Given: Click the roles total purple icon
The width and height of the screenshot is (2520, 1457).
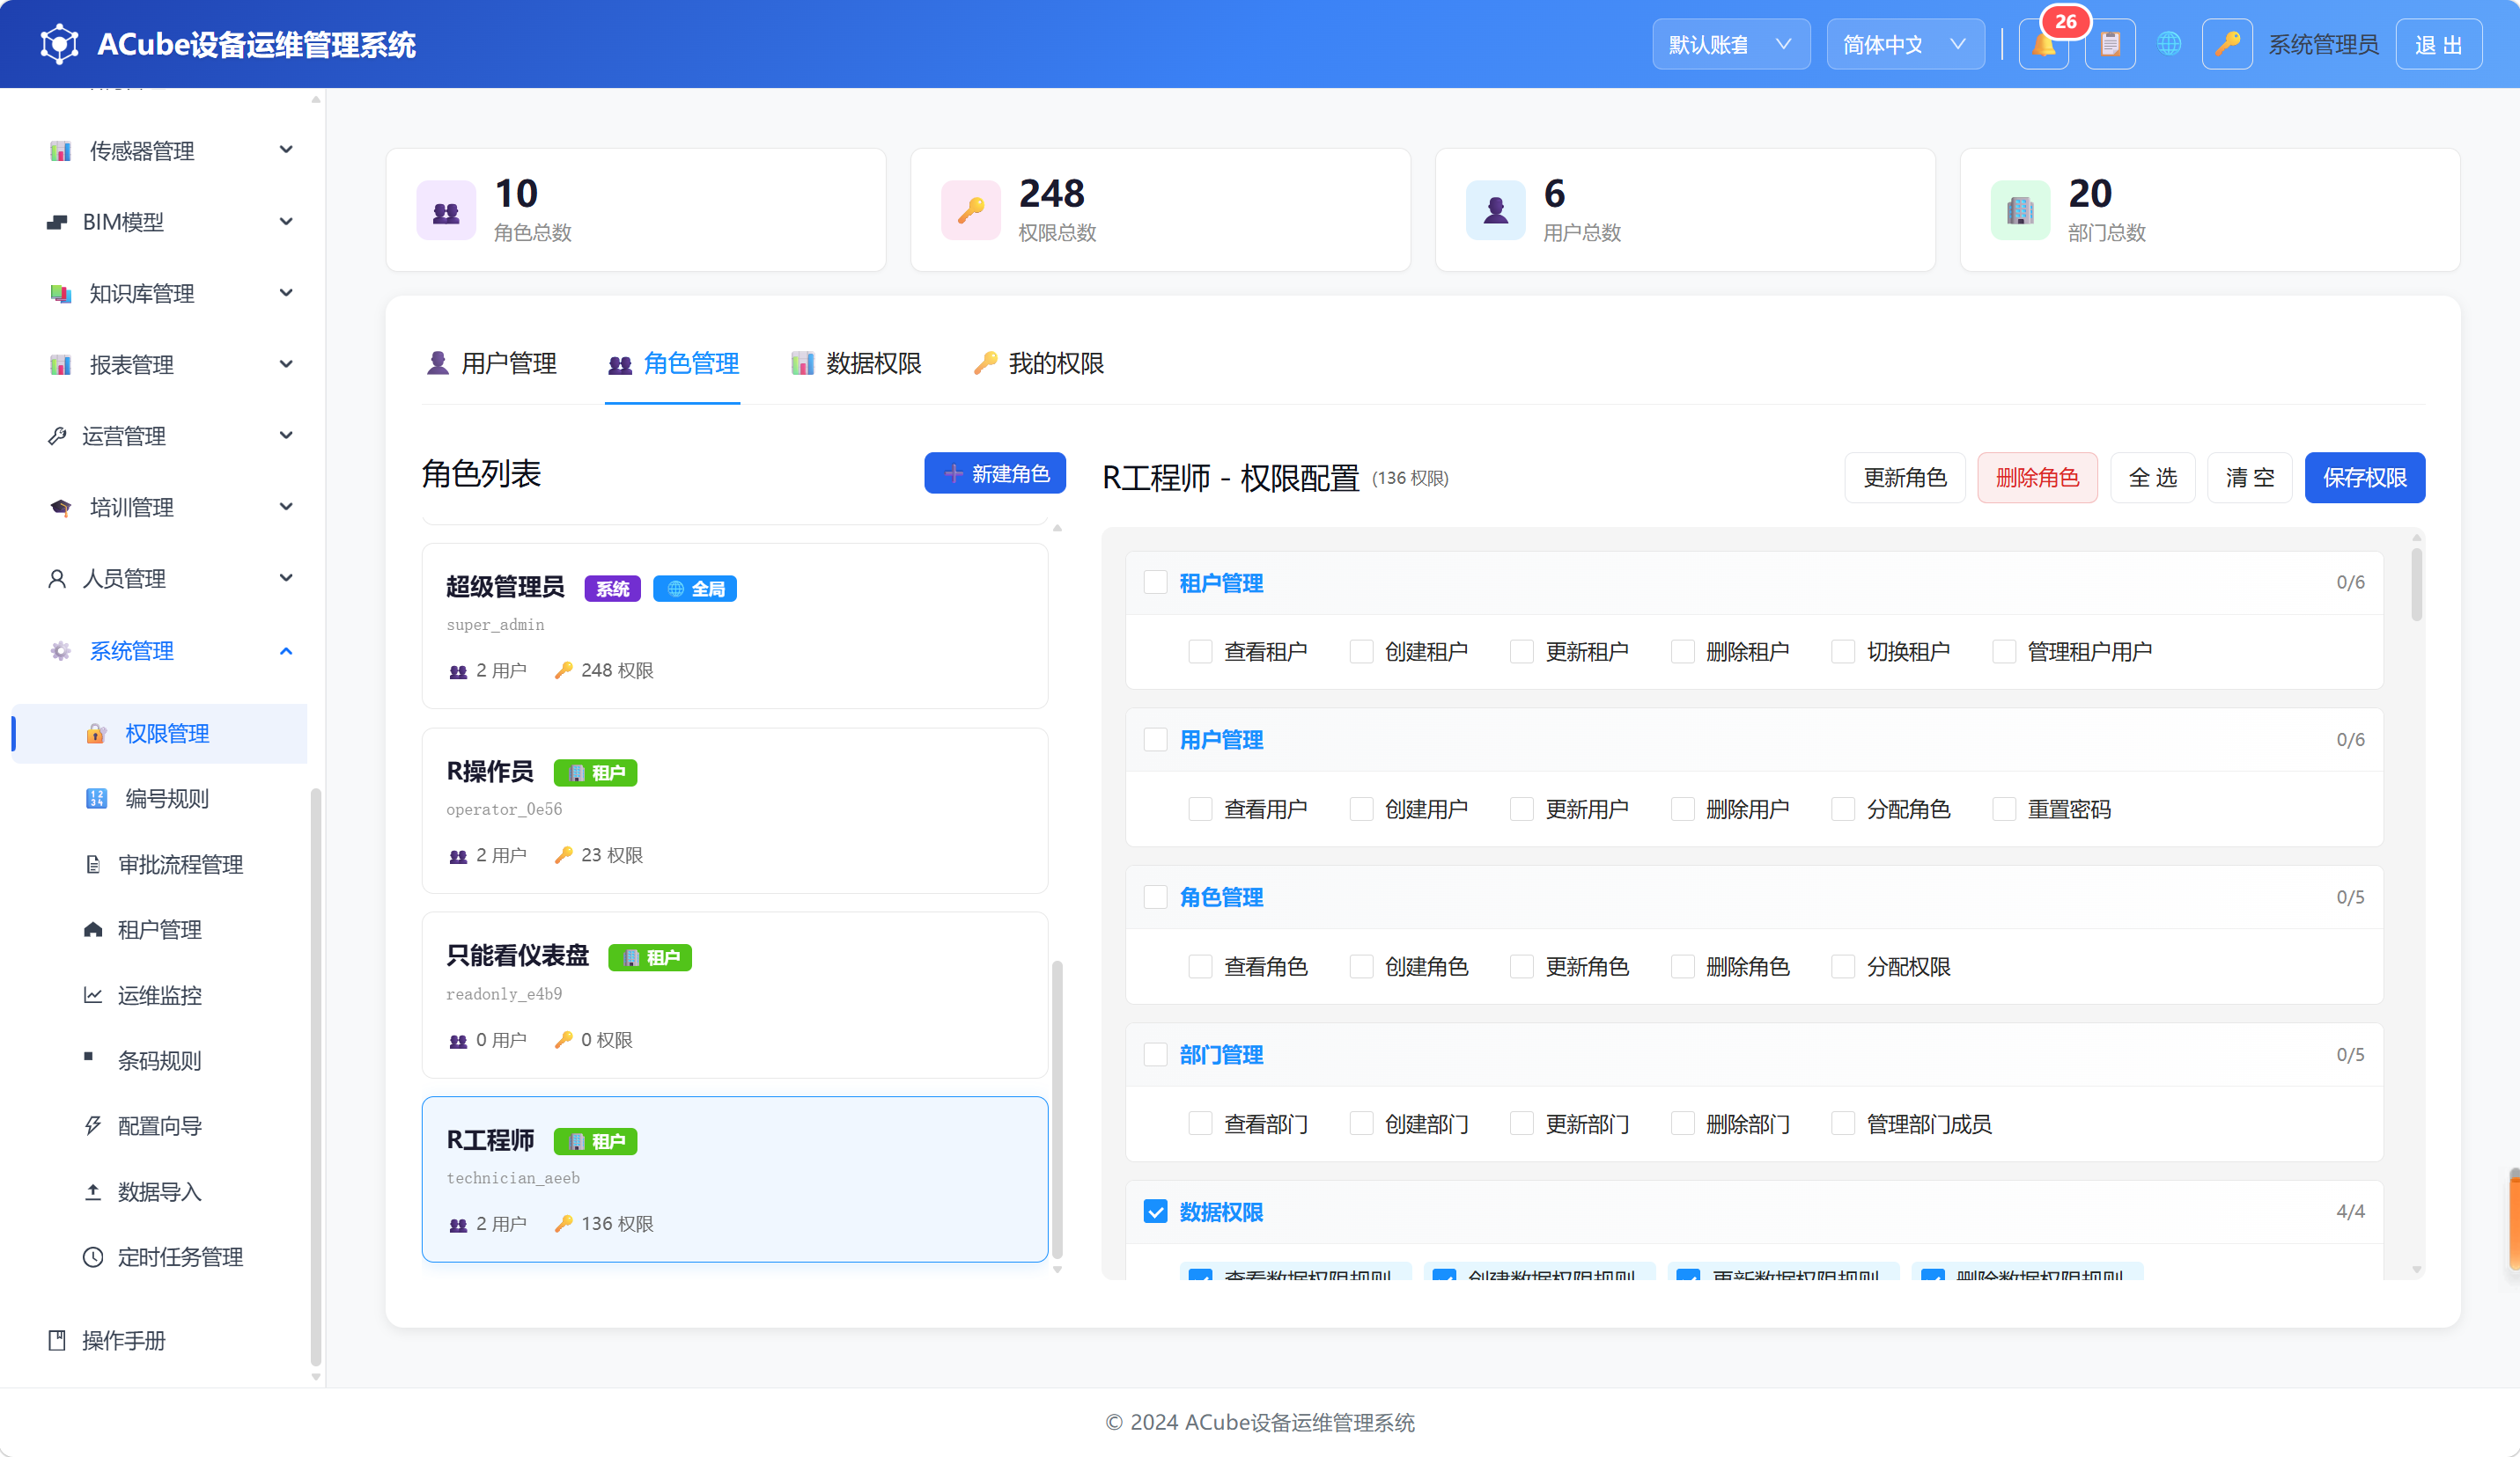Looking at the screenshot, I should (446, 211).
